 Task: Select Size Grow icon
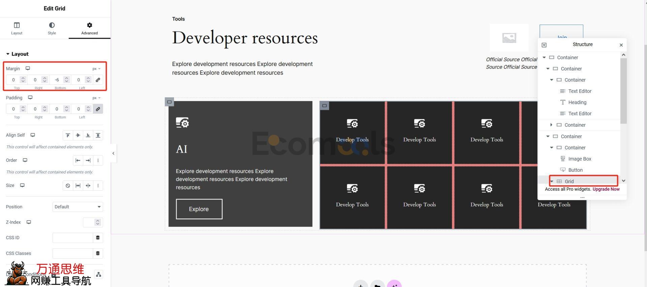click(78, 186)
